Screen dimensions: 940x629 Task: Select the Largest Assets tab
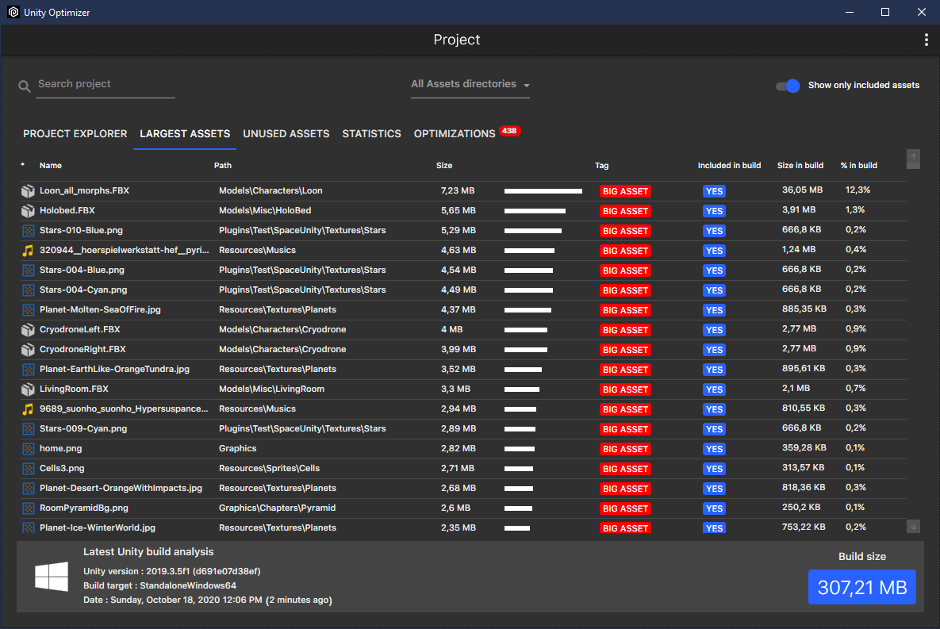pyautogui.click(x=185, y=134)
